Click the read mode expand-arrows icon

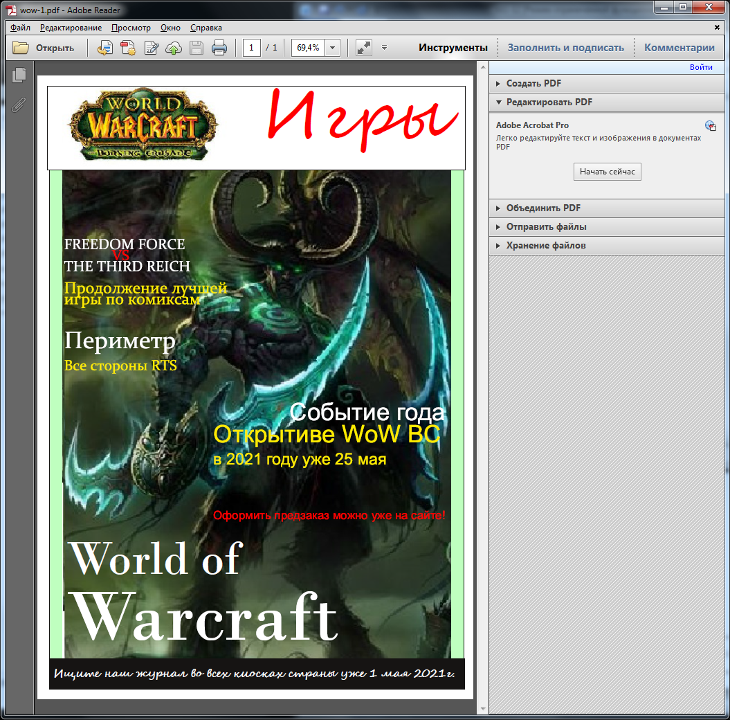[x=363, y=48]
